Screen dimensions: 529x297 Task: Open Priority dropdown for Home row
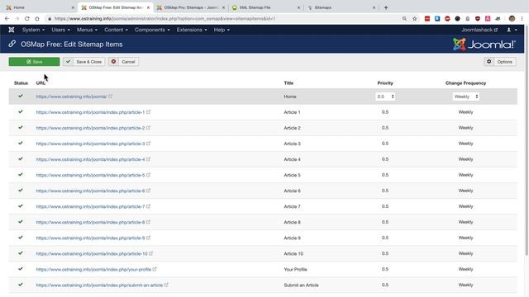[385, 97]
